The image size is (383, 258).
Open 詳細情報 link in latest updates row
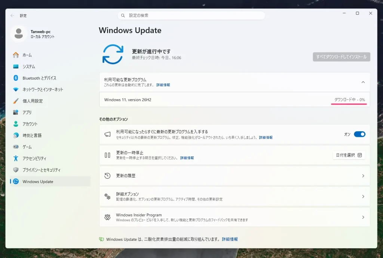[x=266, y=138]
